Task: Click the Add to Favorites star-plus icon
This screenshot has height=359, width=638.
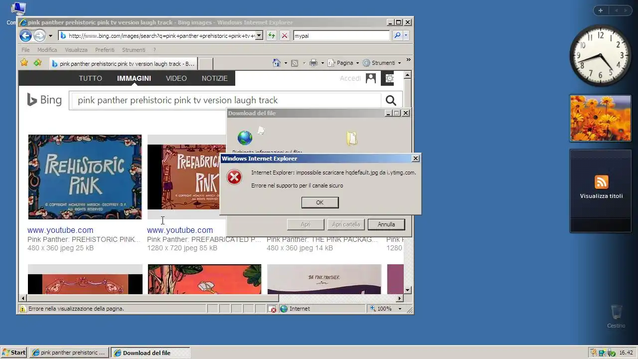Action: [37, 63]
